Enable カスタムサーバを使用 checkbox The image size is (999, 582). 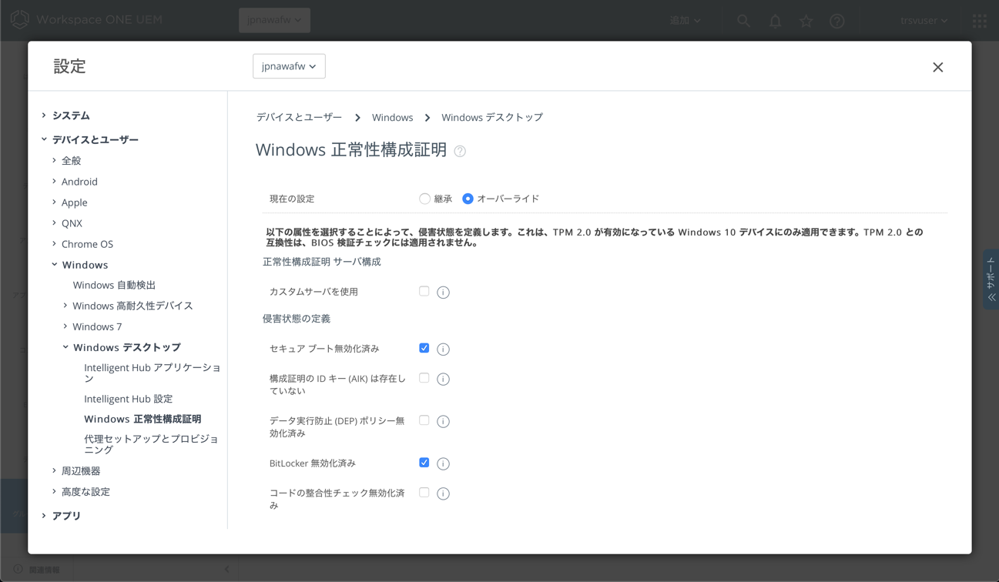[x=424, y=291]
